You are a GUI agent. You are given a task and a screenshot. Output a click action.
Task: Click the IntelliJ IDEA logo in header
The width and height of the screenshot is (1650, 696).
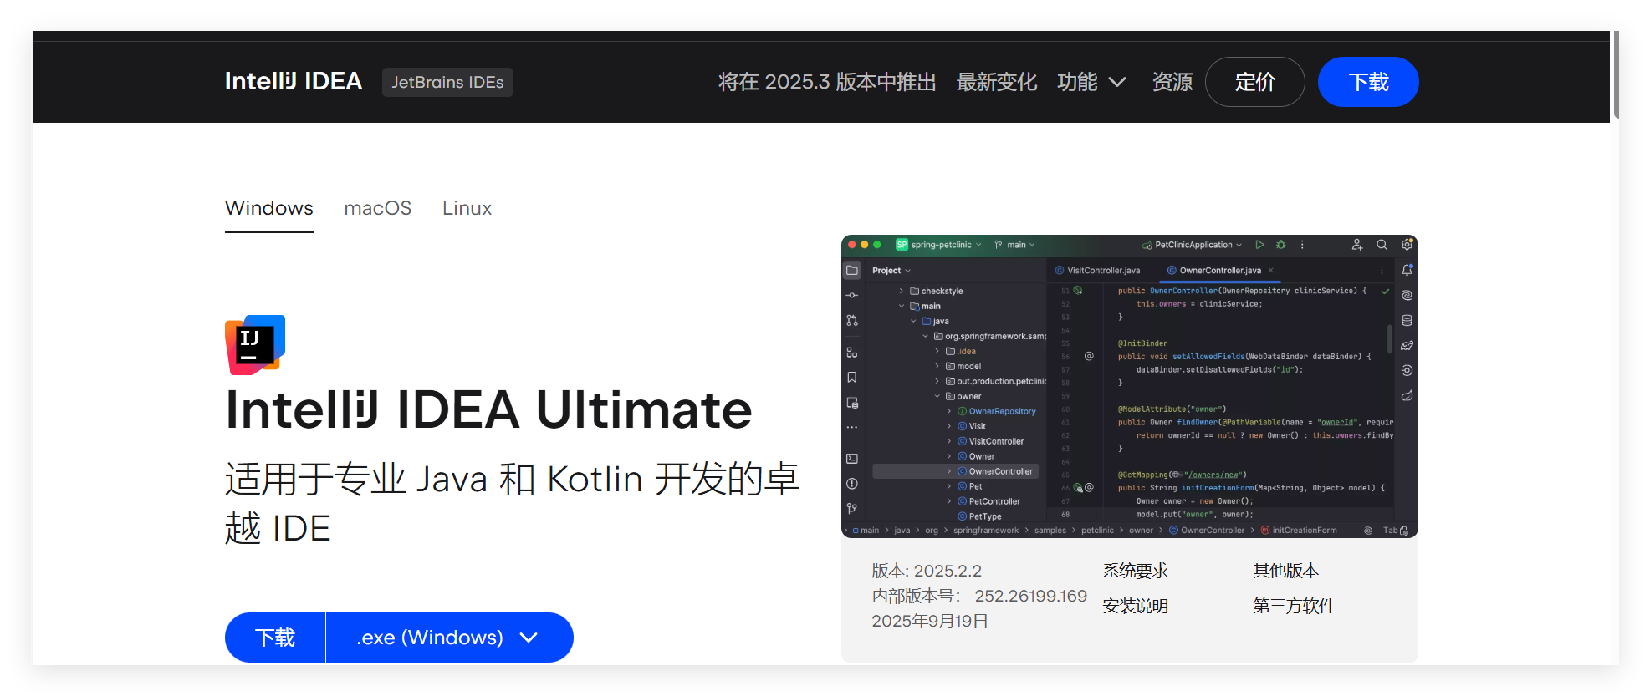pos(294,81)
